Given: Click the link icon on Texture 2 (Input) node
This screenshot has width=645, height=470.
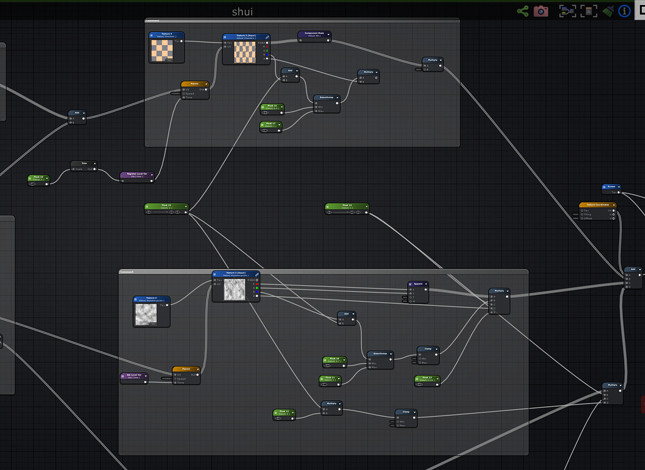Looking at the screenshot, I should click(x=257, y=274).
